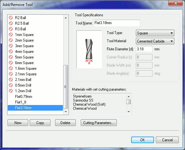The width and height of the screenshot is (185, 150).
Task: Click the prohibited icon beside 1.2mm Drill
Action: tap(11, 91)
